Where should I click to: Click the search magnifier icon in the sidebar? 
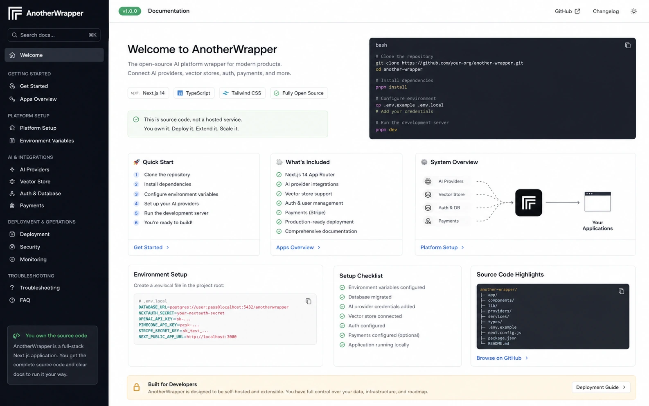point(15,35)
